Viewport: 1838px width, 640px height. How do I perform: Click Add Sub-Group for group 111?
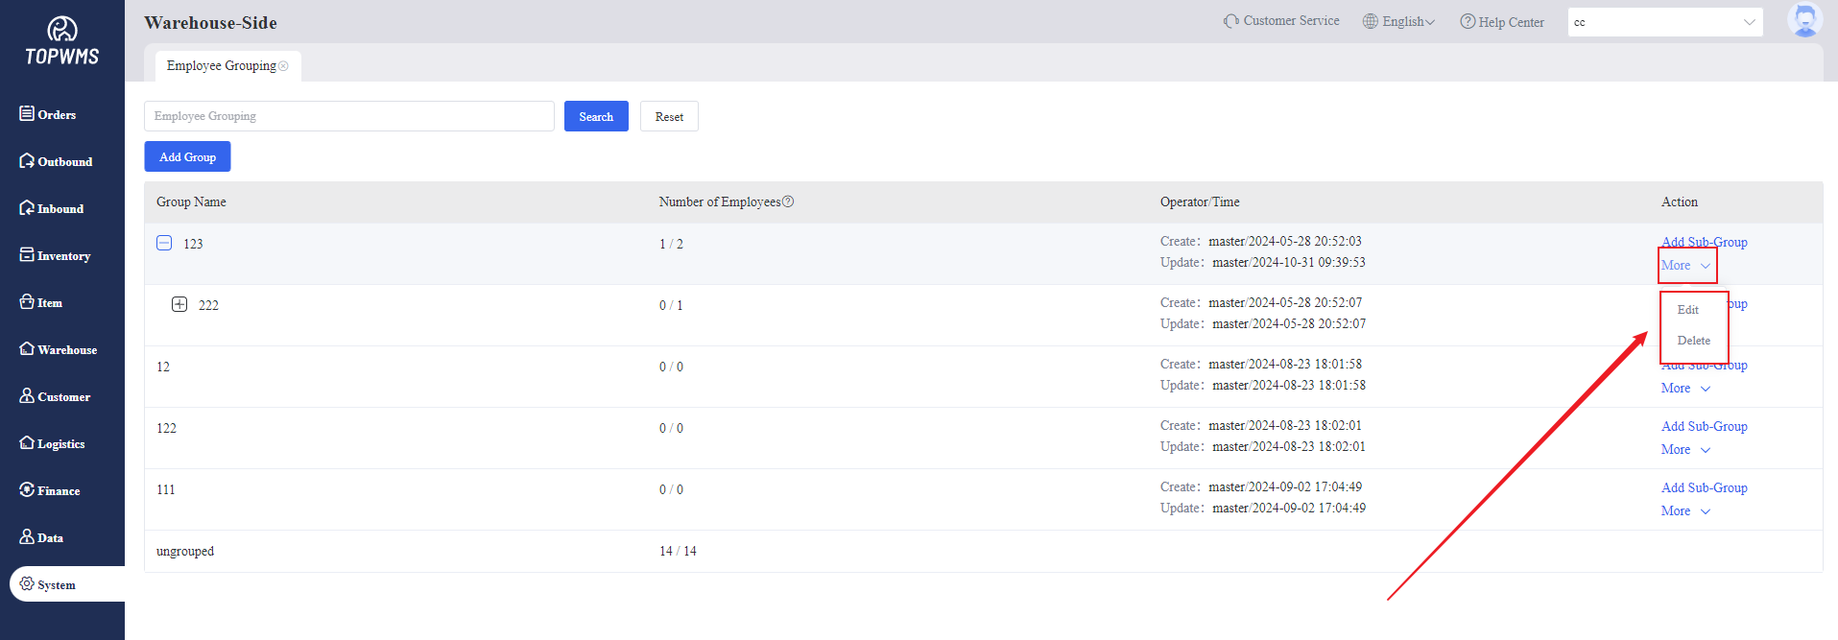(1704, 487)
